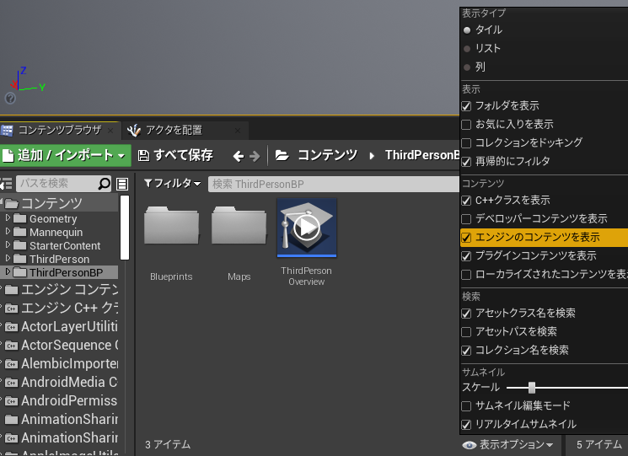This screenshot has height=456, width=628.
Task: Enable お気に入りを表示 checkbox
Action: point(466,125)
